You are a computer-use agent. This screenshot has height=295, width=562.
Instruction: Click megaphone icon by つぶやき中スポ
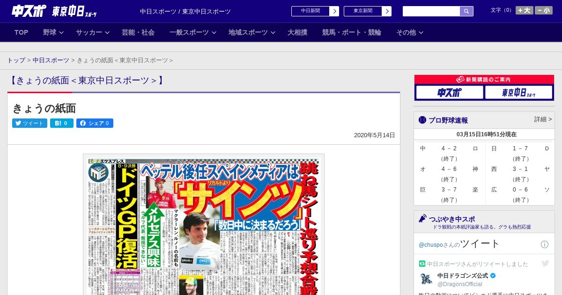point(422,219)
